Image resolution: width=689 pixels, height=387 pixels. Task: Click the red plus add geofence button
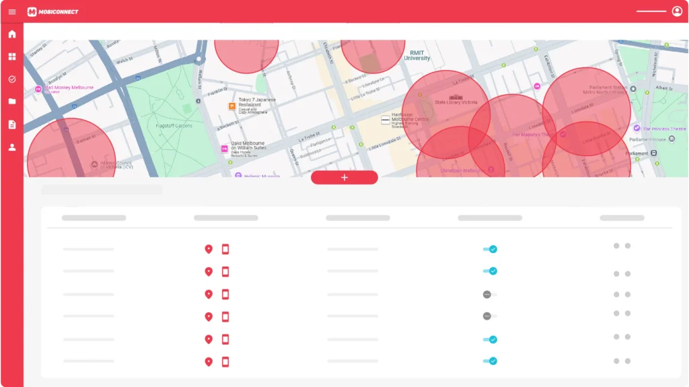click(344, 177)
